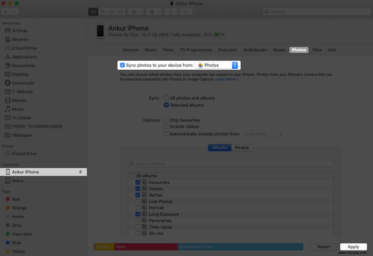Enable 'Only favourites' option

(x=166, y=120)
